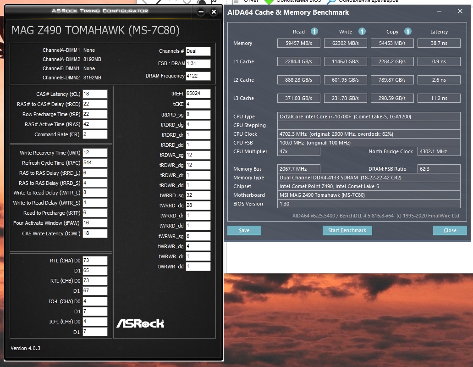Click the Channels # field showing Dual

[198, 51]
